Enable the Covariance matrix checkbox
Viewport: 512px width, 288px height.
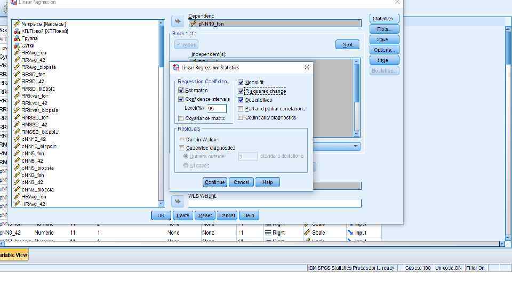(181, 118)
